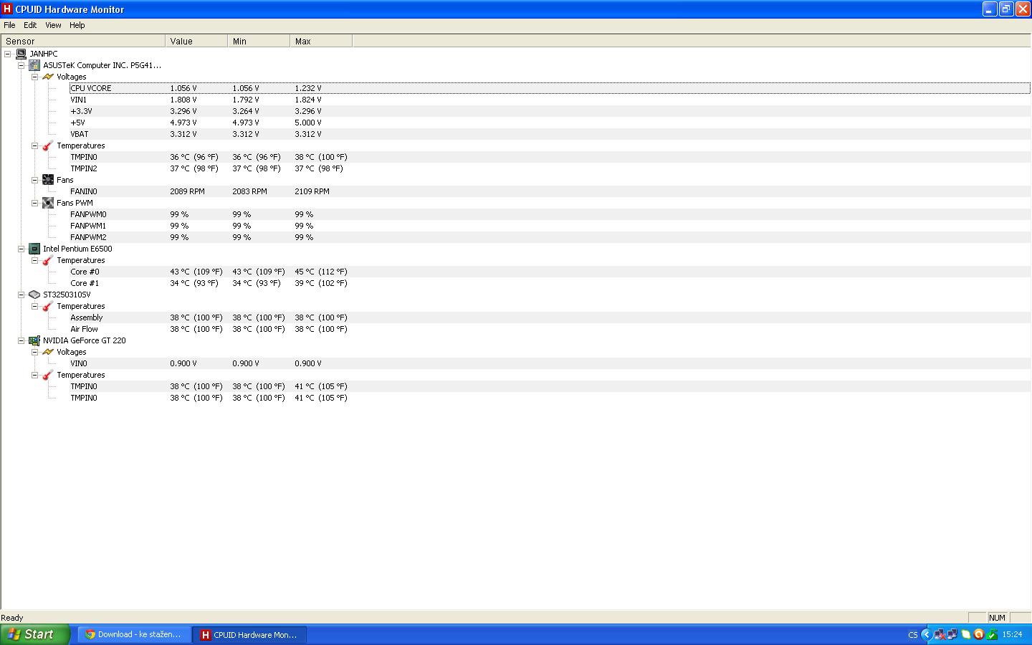The height and width of the screenshot is (645, 1032).
Task: Collapse the Intel Pentium E6500 node
Action: (21, 249)
